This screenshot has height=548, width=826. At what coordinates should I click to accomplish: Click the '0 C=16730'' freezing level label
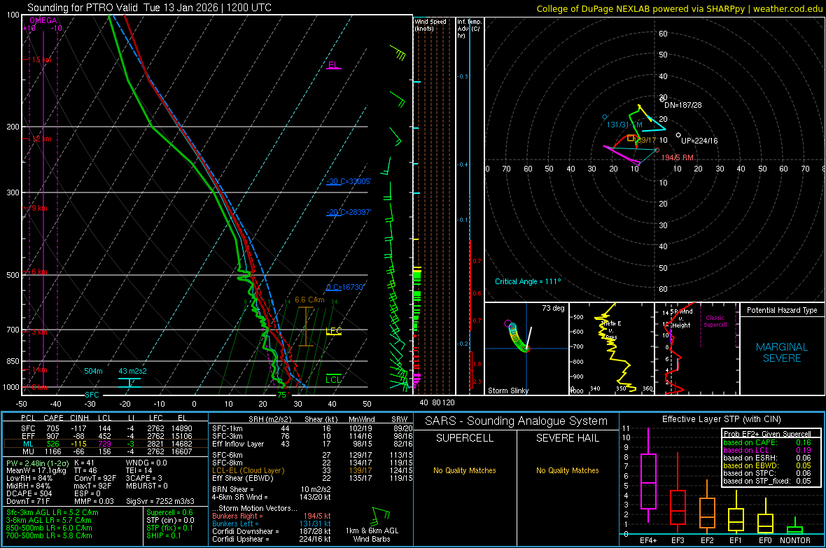(x=346, y=287)
